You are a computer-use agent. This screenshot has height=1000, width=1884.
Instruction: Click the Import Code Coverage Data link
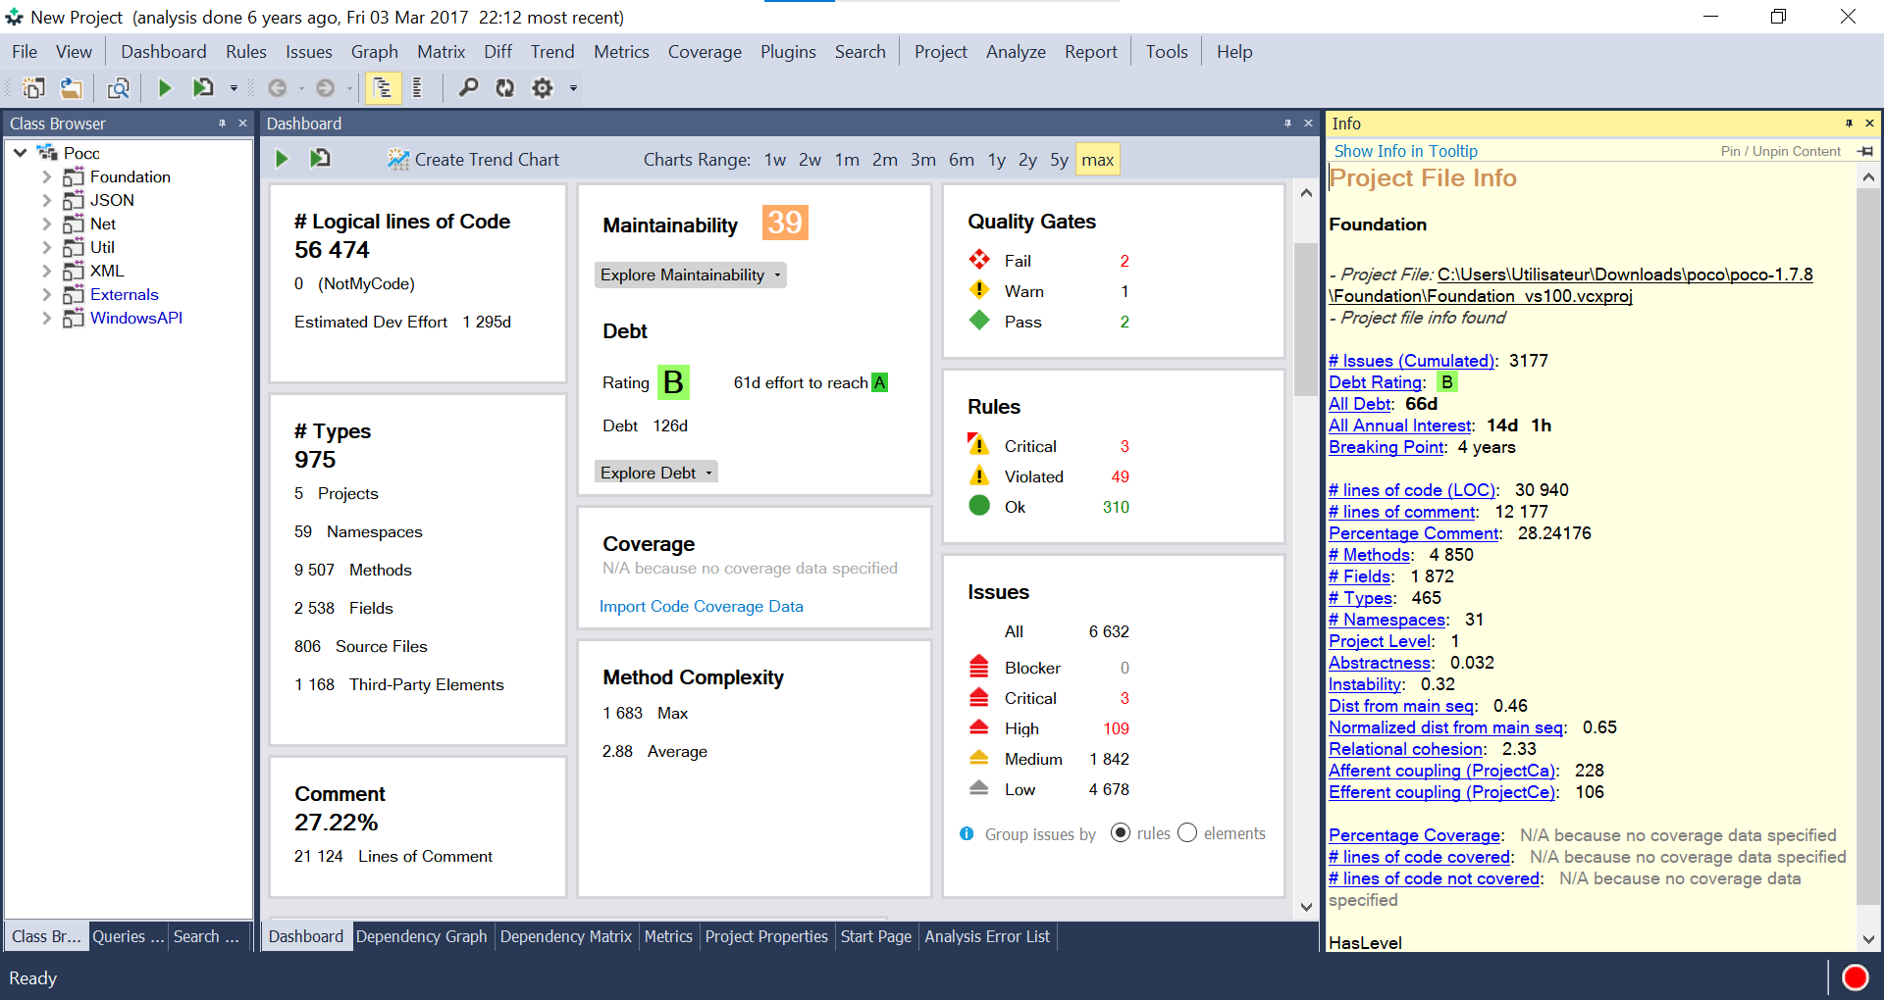click(x=701, y=607)
